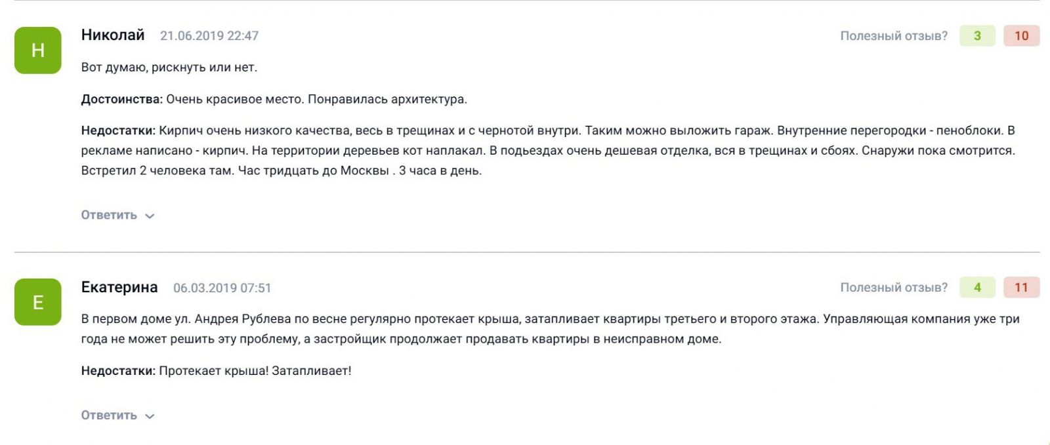Image resolution: width=1050 pixels, height=445 pixels.
Task: Mark Екатерина's review unhelpful via red 11
Action: coord(1021,287)
